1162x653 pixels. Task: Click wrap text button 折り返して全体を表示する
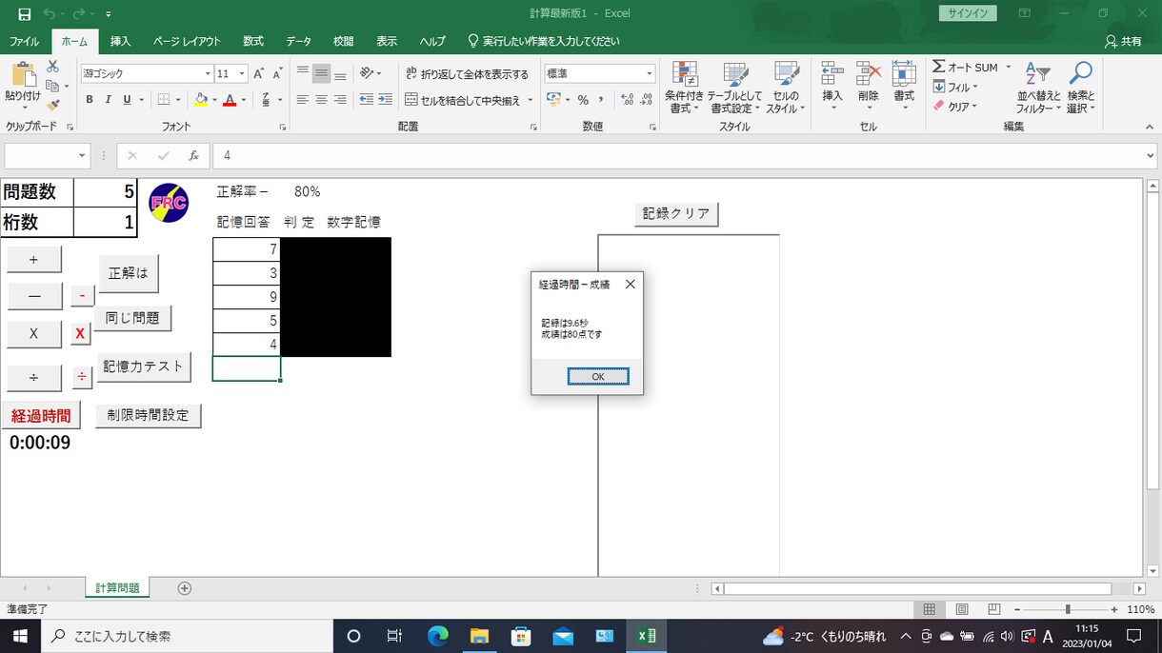click(x=467, y=73)
